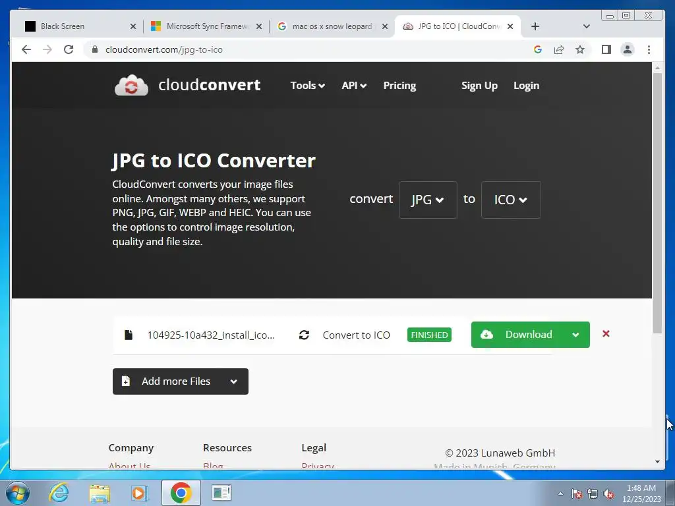Screen dimensions: 675x506
Task: Open the Windows Start menu
Action: tap(17, 493)
